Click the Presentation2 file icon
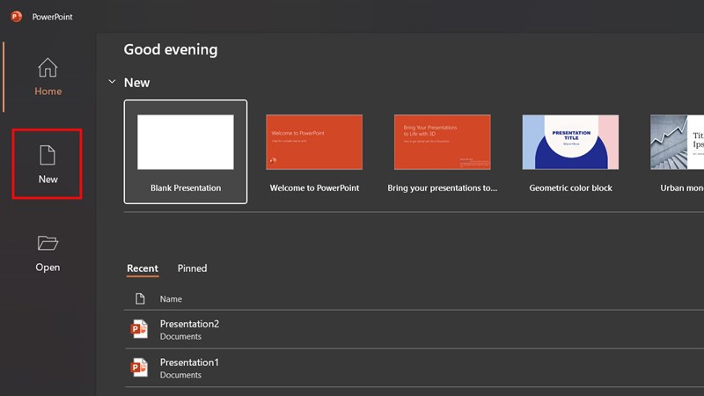Screen dimensions: 704x396 coord(139,329)
